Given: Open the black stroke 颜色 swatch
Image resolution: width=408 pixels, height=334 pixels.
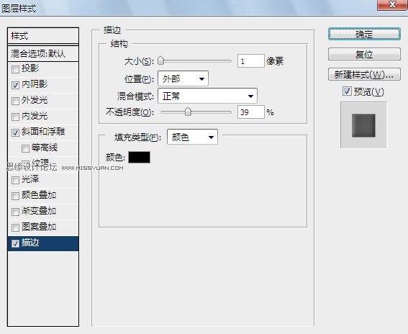Looking at the screenshot, I should click(139, 158).
